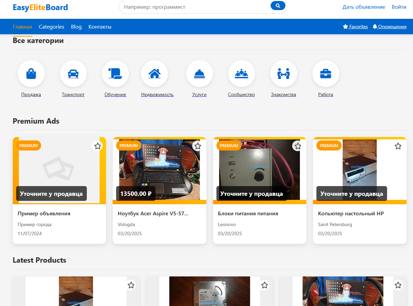This screenshot has width=413, height=306.
Task: Favorite the Копьютер настольный HP ad
Action: pos(398,146)
